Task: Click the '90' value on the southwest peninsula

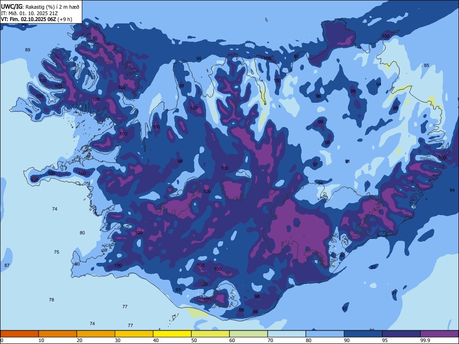Action: pyautogui.click(x=77, y=264)
